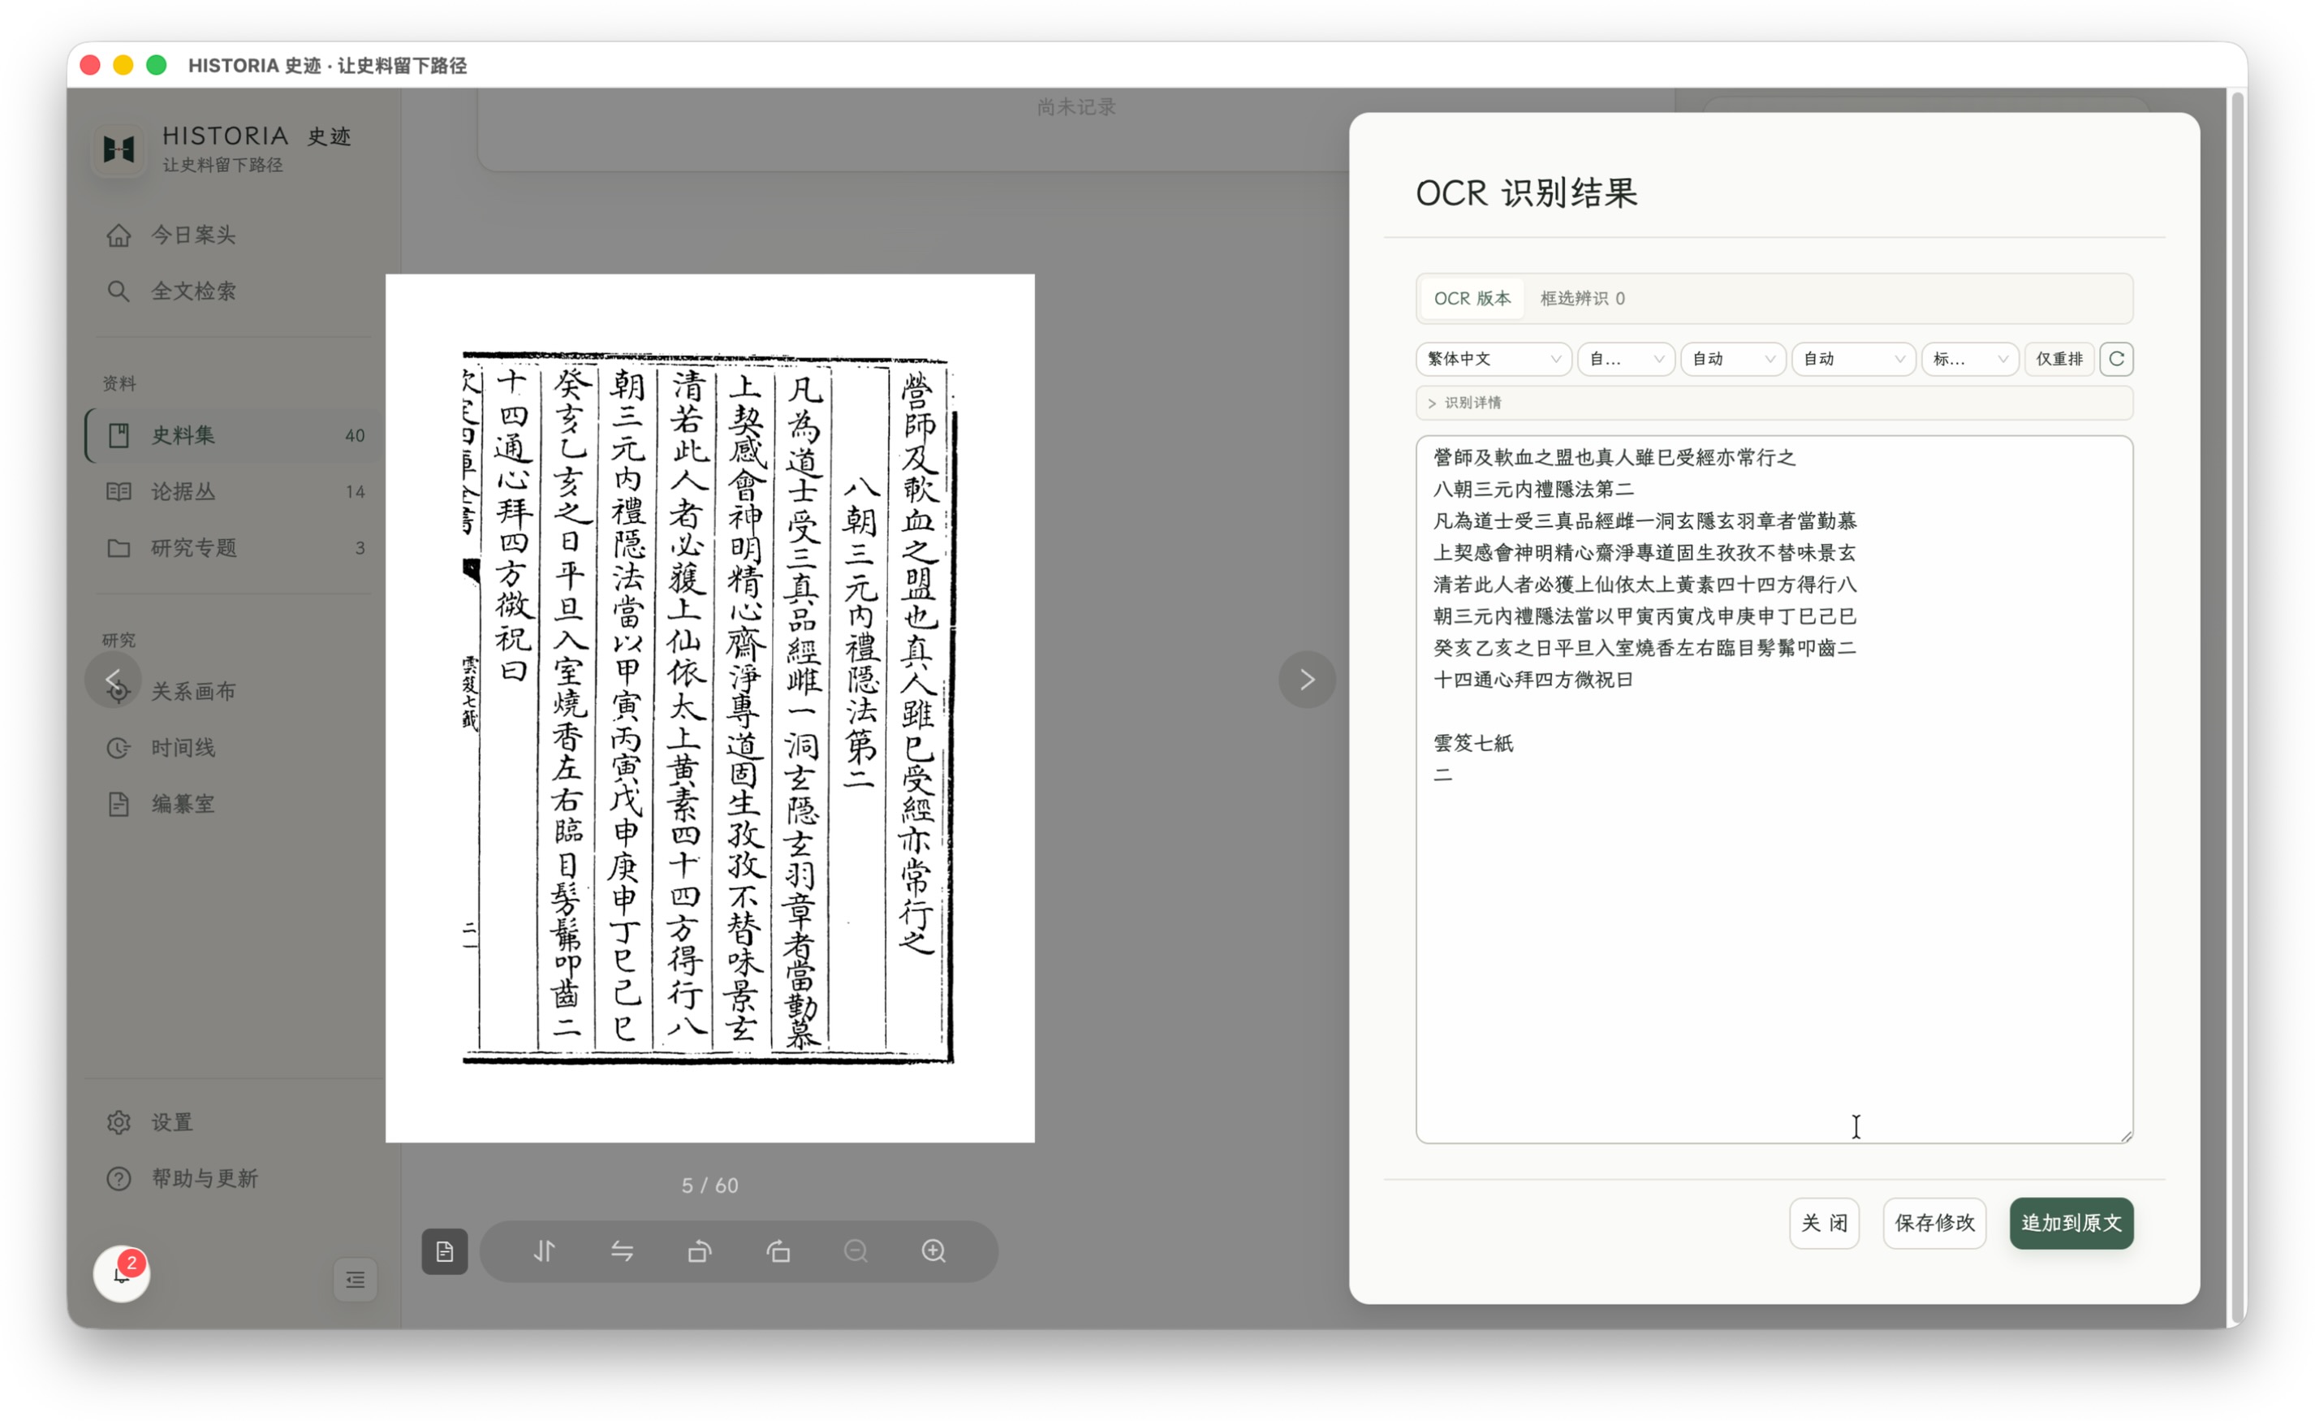Click the 5 / 60 page indicator

(x=709, y=1186)
